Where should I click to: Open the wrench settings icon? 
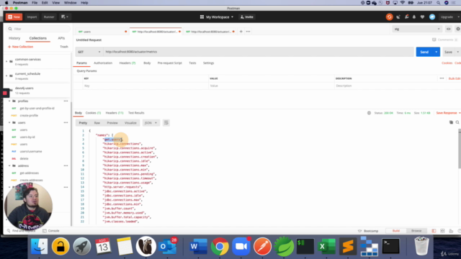coord(406,17)
